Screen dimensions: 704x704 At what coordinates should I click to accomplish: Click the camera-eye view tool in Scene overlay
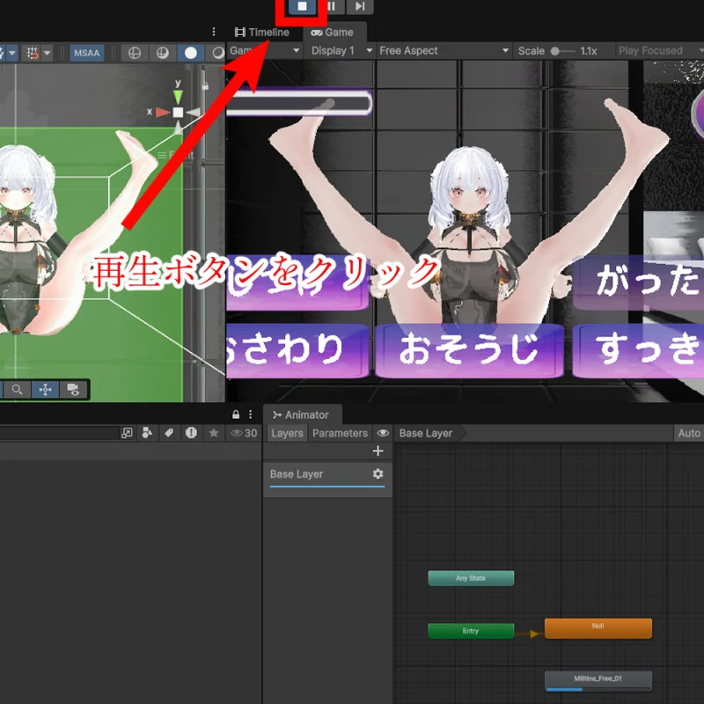click(x=73, y=390)
